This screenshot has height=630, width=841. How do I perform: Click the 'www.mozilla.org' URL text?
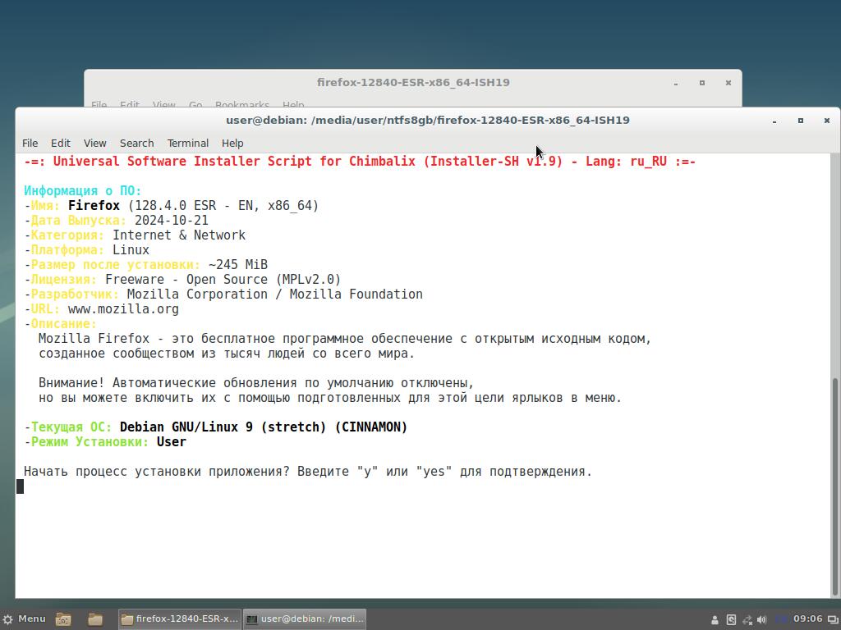pyautogui.click(x=123, y=309)
